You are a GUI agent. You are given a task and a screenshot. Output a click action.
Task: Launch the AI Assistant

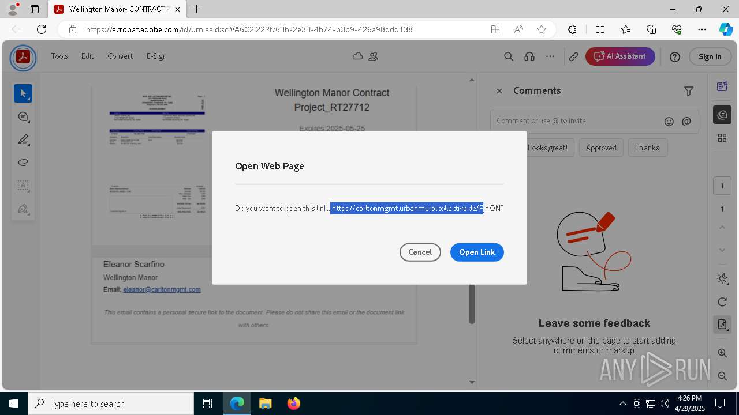pos(620,56)
